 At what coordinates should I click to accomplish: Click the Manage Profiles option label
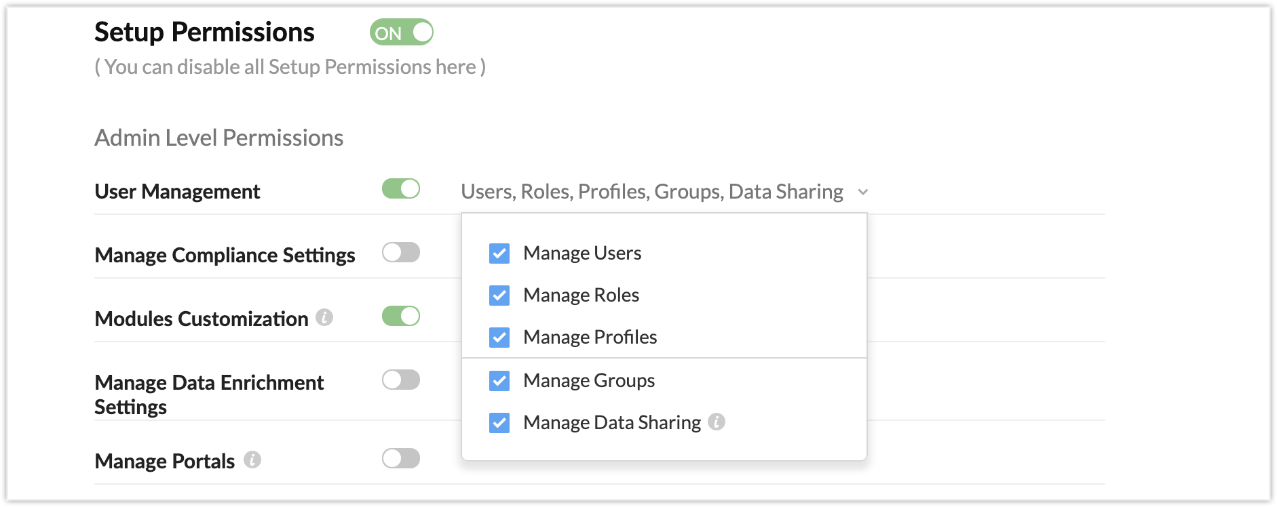tap(590, 338)
